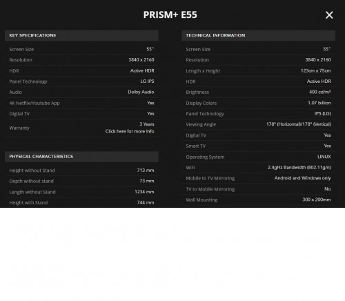This screenshot has width=345, height=301.
Task: Select the Technical Information 'Panel Technology' label
Action: 205,114
